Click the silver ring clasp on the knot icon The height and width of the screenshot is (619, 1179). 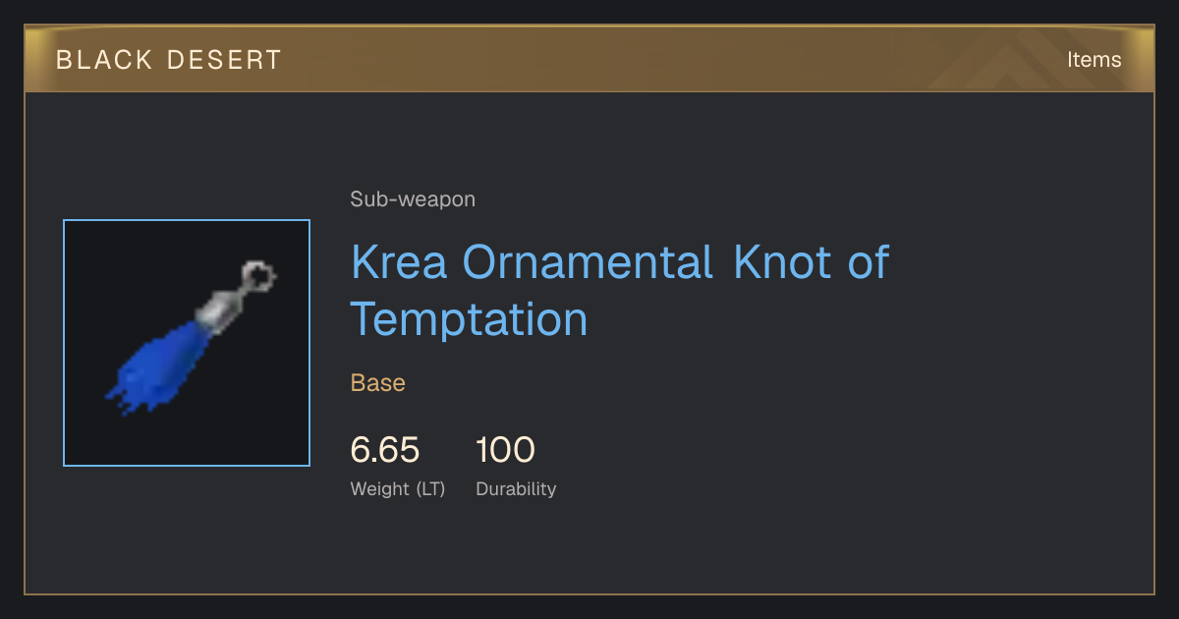(x=258, y=275)
